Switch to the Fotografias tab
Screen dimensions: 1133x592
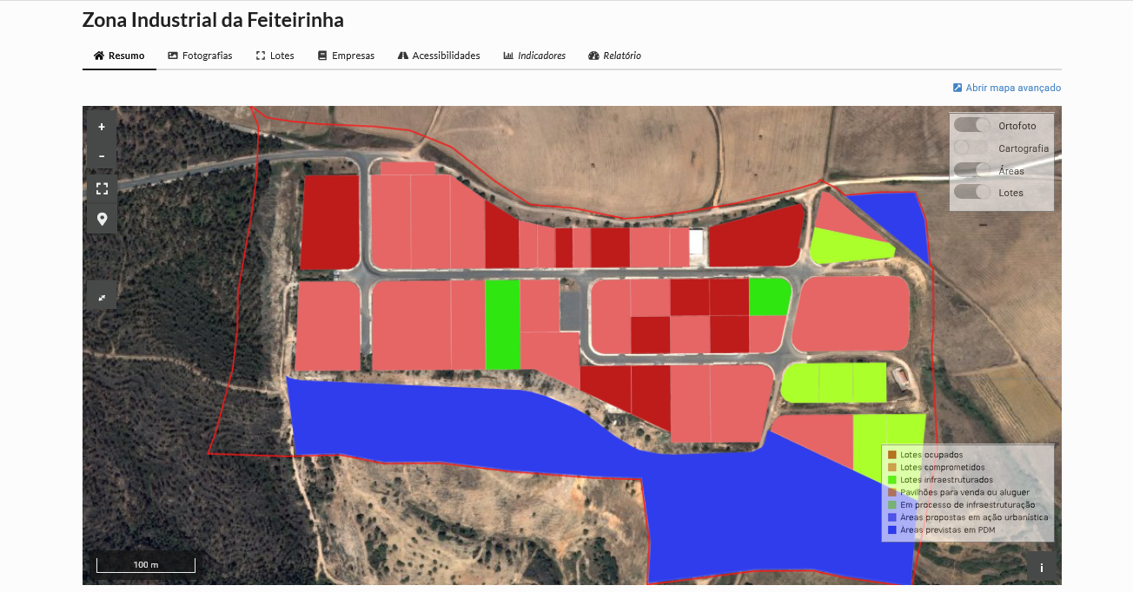[200, 56]
